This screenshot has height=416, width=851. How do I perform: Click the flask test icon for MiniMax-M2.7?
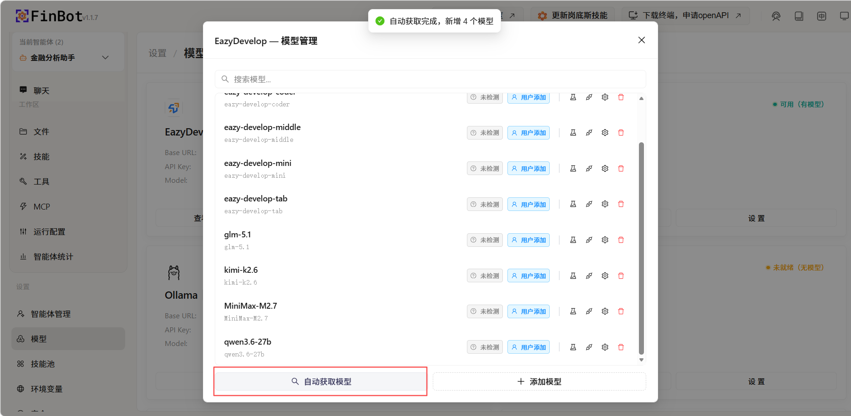[x=573, y=311]
